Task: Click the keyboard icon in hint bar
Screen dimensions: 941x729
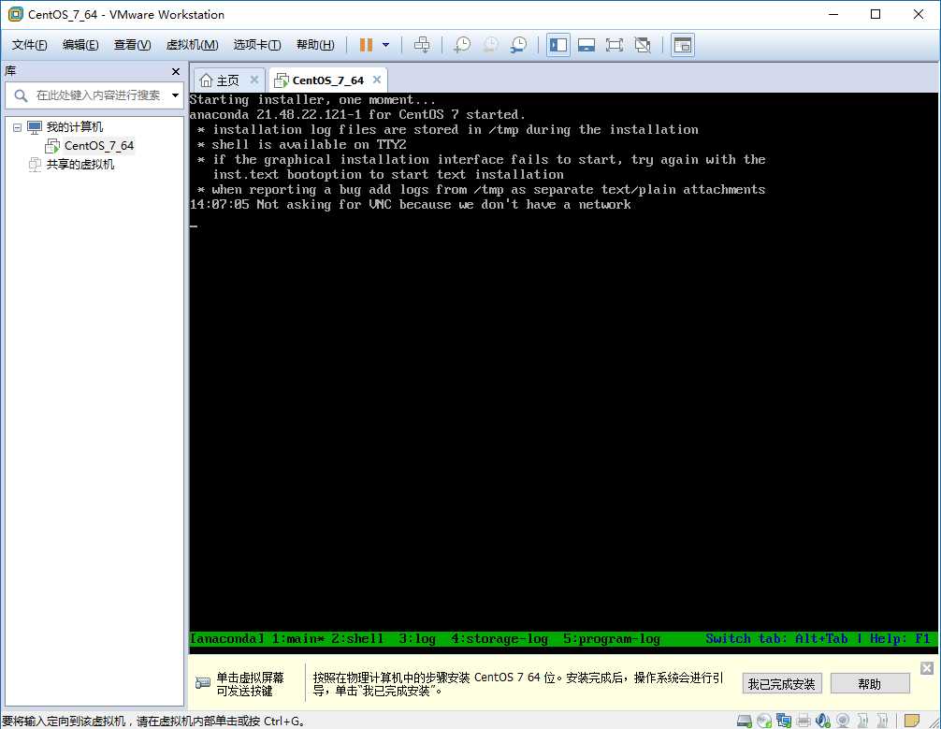Action: 203,683
